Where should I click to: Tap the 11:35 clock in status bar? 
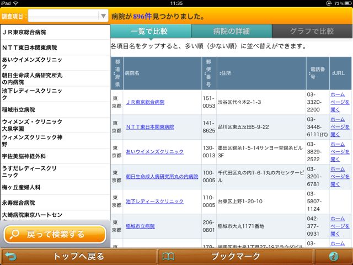pyautogui.click(x=176, y=3)
